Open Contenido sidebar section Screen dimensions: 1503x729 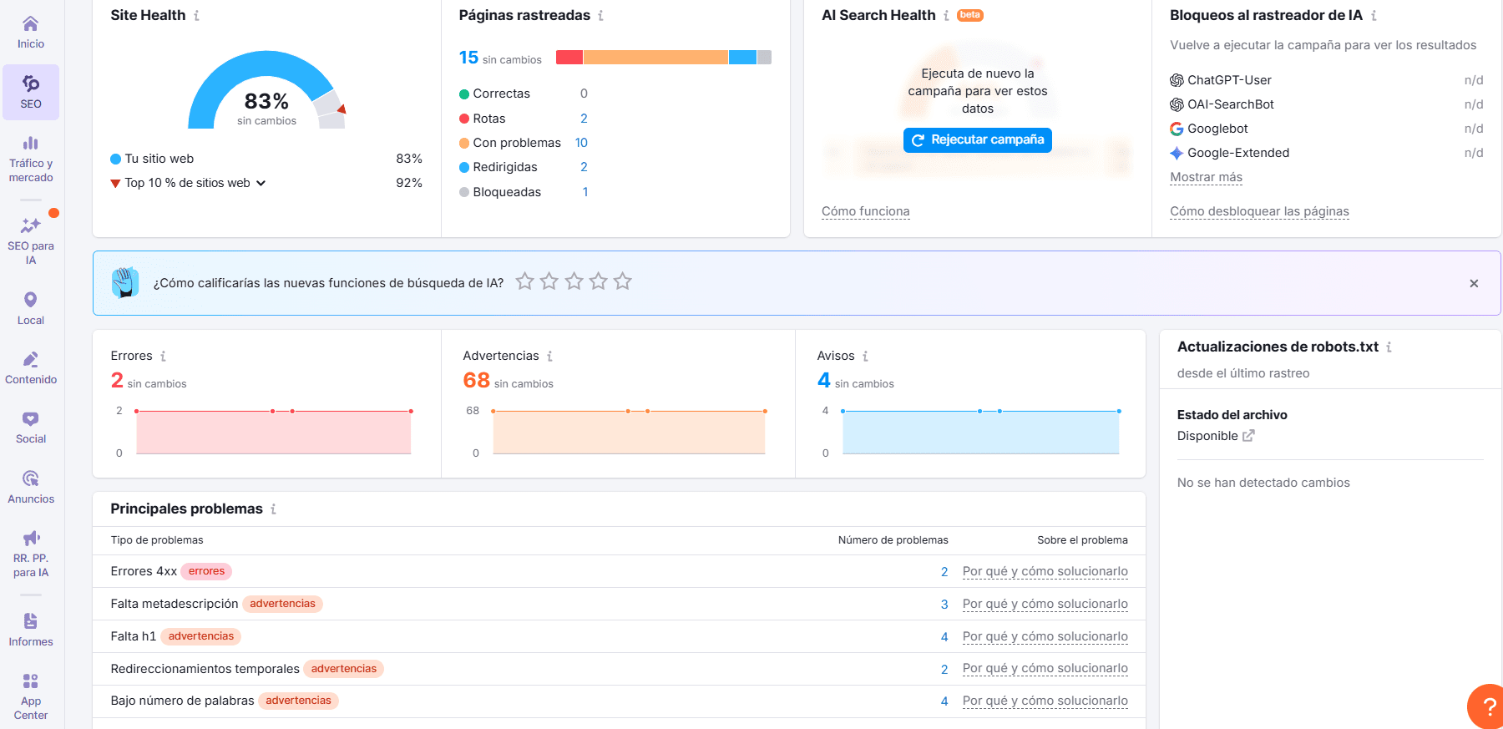[31, 367]
